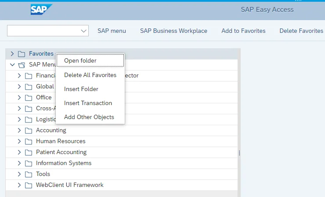
Task: Click the folder icon in the Logistics row
Action: pyautogui.click(x=29, y=120)
